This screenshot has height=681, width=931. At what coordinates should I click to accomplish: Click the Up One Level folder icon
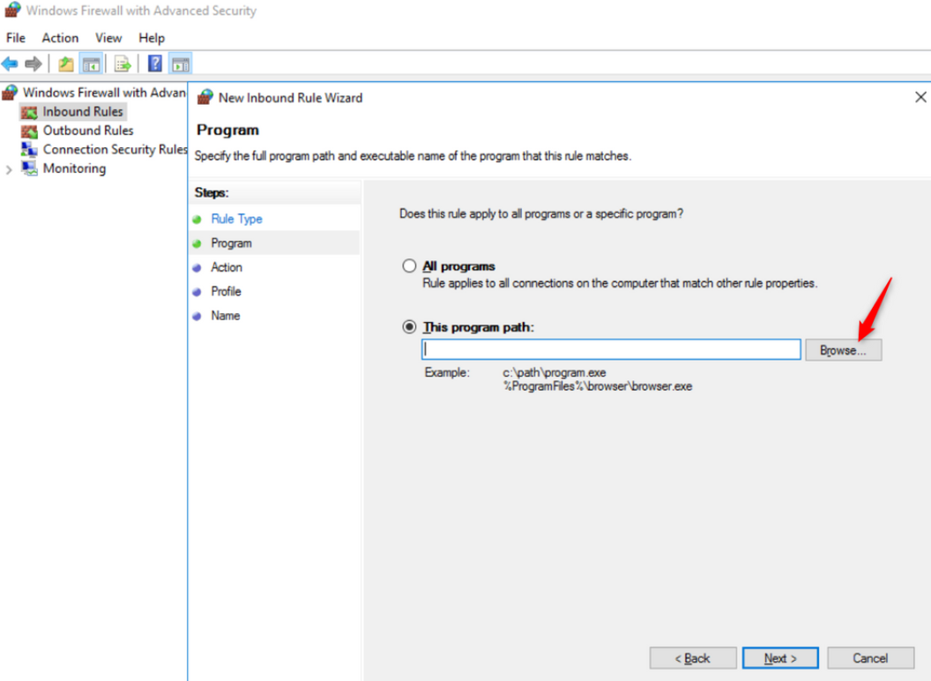65,64
